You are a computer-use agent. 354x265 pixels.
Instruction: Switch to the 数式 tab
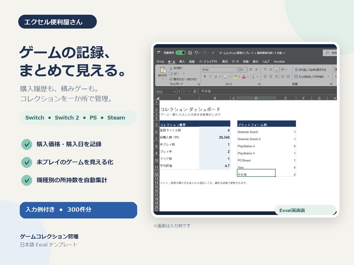pos(225,61)
